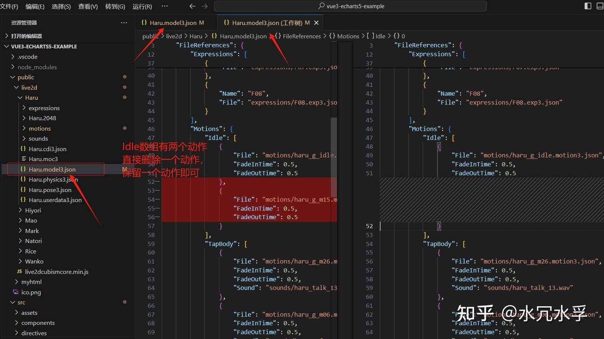Screen dimensions: 604x339
Task: Click the vue3-echarts5-example search bar
Action: (x=350, y=6)
